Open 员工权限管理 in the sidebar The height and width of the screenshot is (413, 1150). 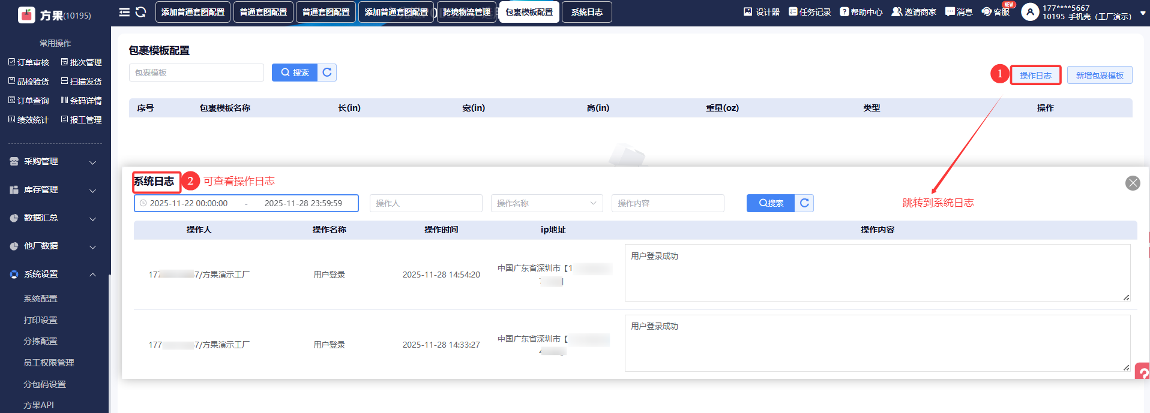click(49, 363)
